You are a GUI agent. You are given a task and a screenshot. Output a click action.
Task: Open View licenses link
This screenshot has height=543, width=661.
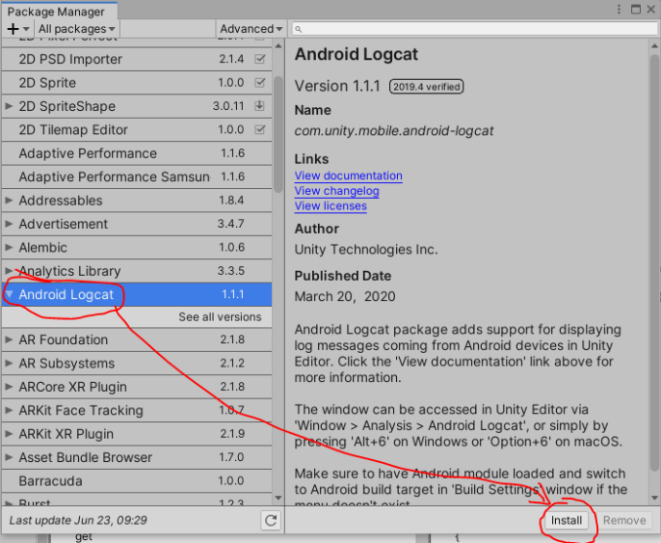point(330,205)
